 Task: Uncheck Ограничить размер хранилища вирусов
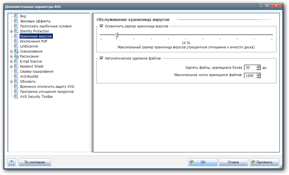[x=102, y=26]
